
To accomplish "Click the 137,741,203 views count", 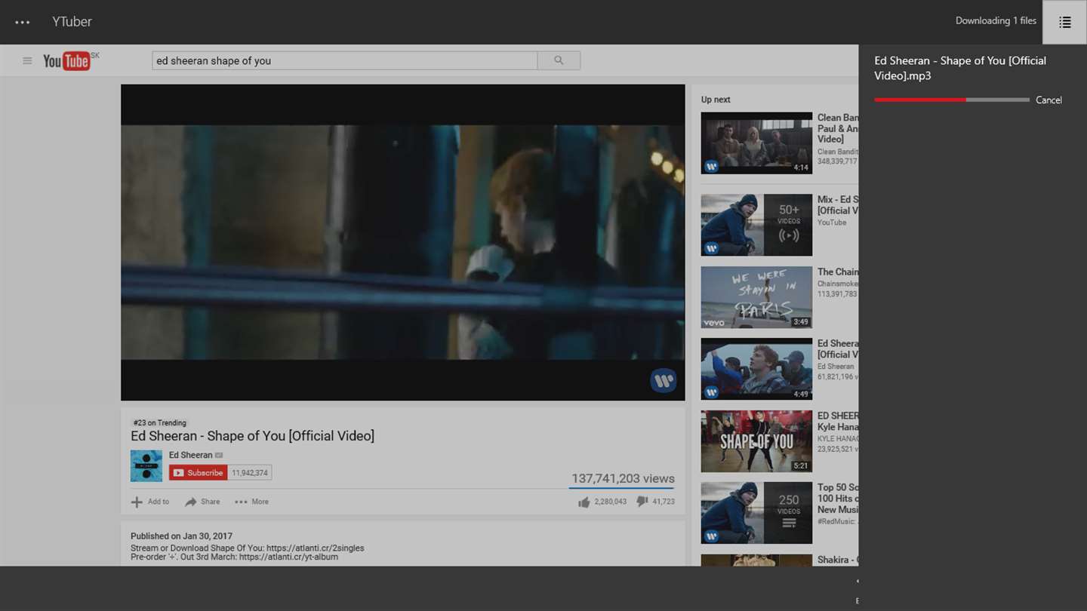I will 623,478.
